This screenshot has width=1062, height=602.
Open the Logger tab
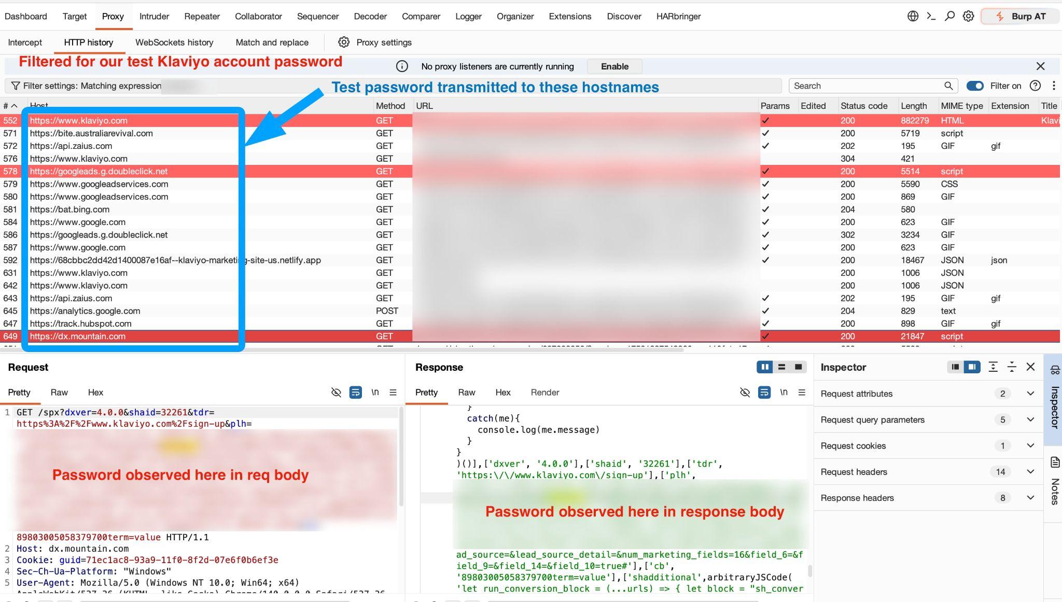point(468,16)
